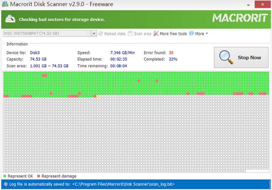Click the info icon in status bar
This screenshot has width=272, height=190.
pos(6,184)
